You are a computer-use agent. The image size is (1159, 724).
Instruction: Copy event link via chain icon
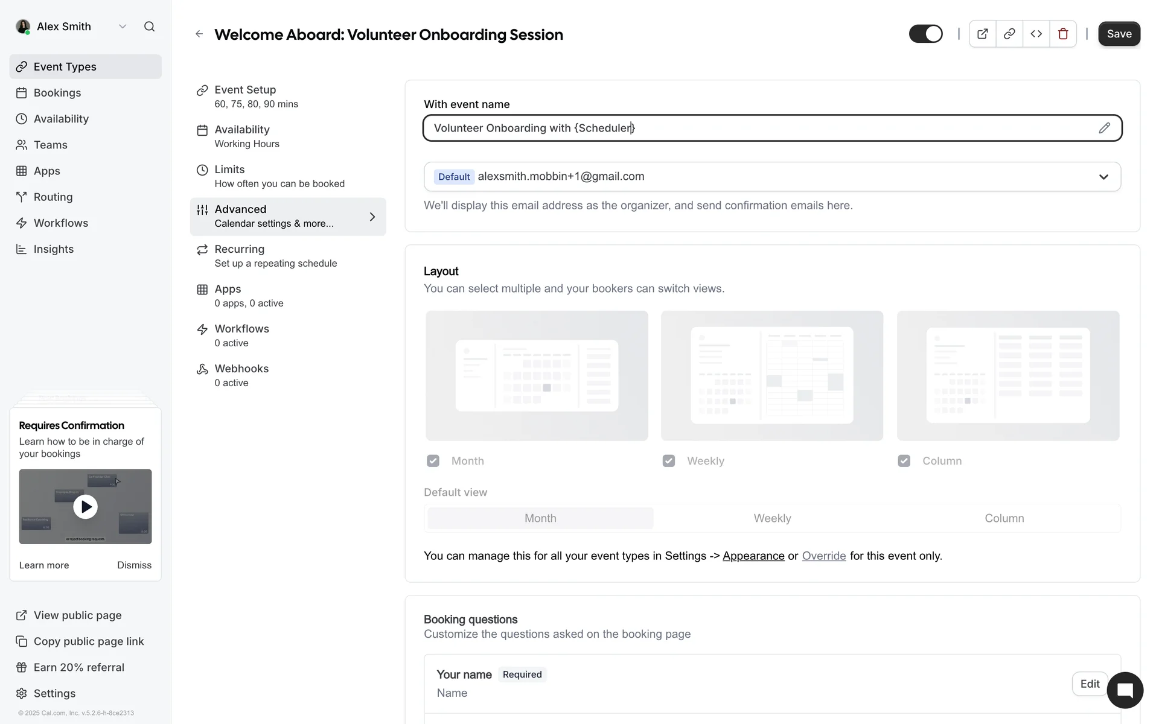(1009, 34)
